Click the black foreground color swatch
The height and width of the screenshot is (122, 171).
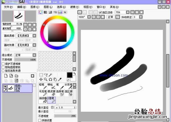point(70,75)
